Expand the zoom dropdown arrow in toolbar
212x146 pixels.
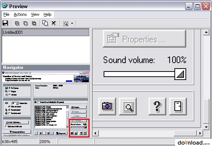tap(72, 23)
